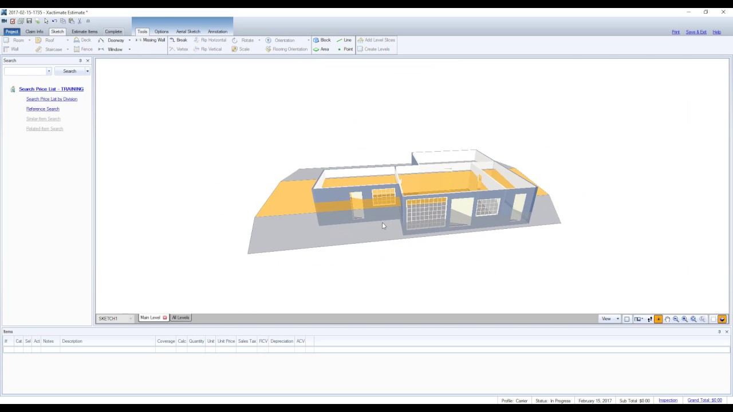Click in the search text field

tap(25, 71)
